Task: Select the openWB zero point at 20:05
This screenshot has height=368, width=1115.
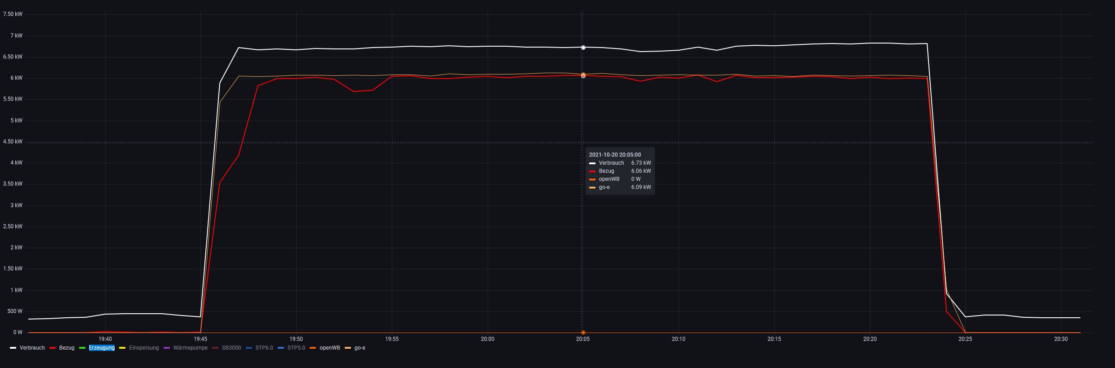Action: [x=583, y=333]
